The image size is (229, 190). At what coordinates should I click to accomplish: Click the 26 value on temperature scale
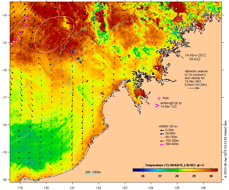click(x=143, y=176)
